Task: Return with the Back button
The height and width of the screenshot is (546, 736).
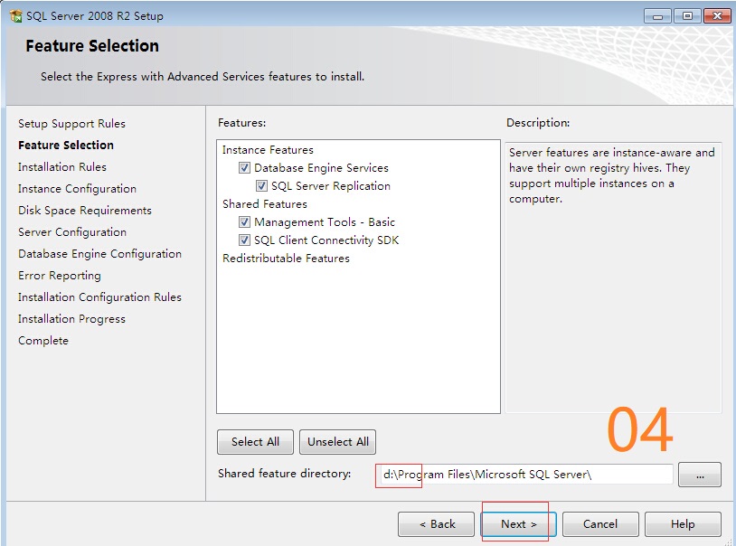Action: [x=436, y=524]
